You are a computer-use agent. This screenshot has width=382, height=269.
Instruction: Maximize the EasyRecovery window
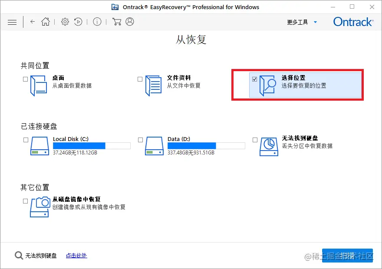coord(352,7)
